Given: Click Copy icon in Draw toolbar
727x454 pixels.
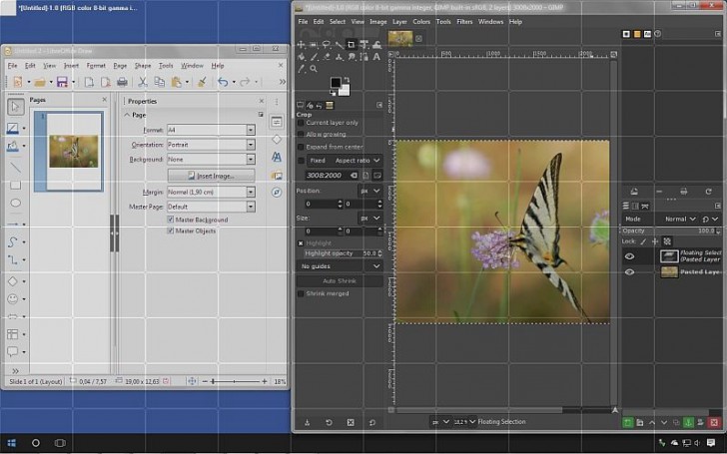Looking at the screenshot, I should click(x=159, y=82).
